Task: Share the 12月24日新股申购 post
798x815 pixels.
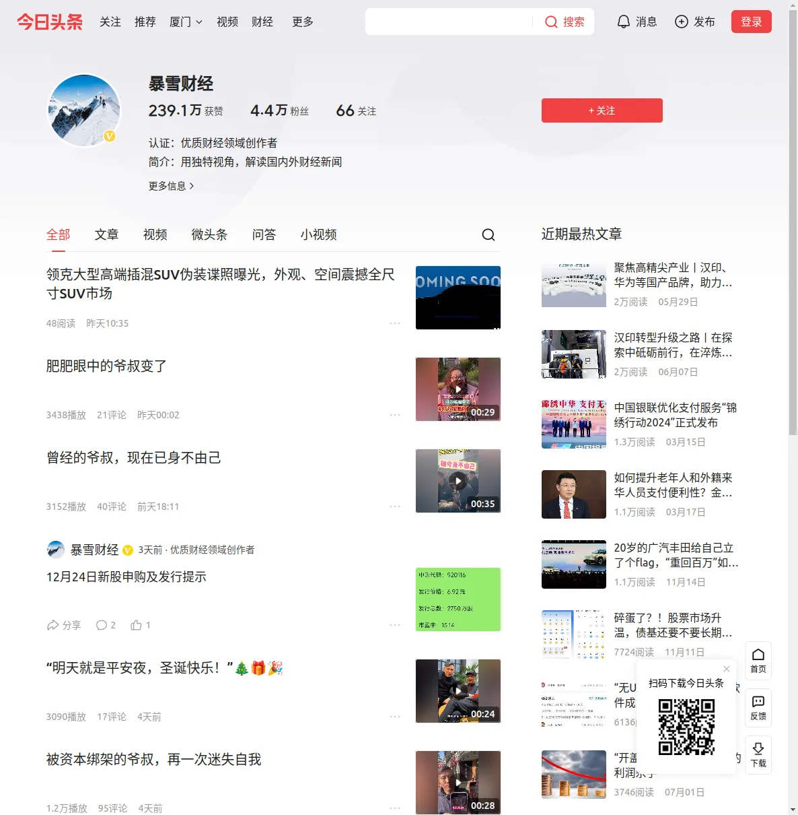Action: pyautogui.click(x=63, y=625)
